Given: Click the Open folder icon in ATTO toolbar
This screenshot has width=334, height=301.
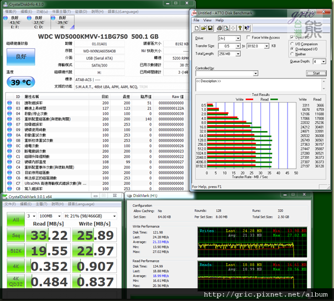Looking at the screenshot, I should [x=202, y=28].
